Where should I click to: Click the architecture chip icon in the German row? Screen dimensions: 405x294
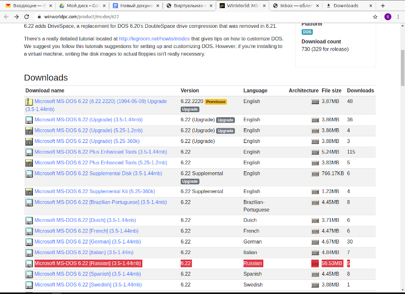(315, 242)
